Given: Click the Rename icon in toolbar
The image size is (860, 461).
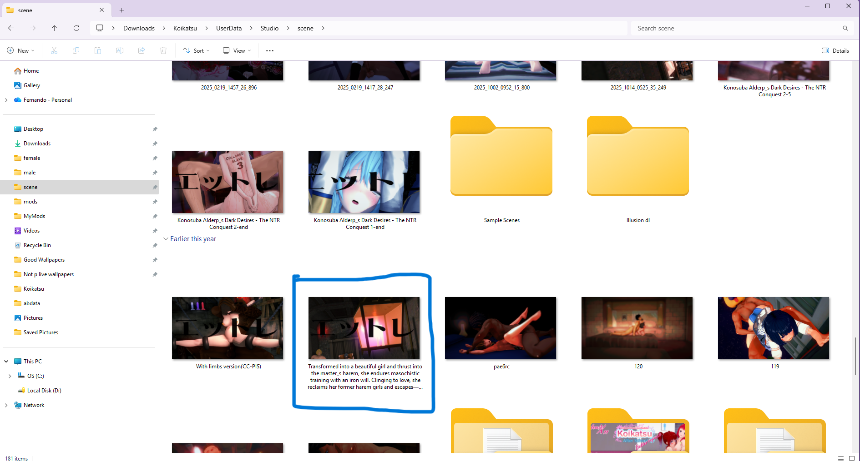Looking at the screenshot, I should tap(120, 50).
